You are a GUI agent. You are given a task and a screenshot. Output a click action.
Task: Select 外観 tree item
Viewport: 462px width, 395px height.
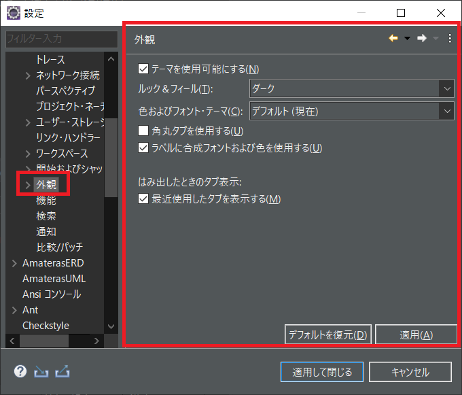(46, 185)
